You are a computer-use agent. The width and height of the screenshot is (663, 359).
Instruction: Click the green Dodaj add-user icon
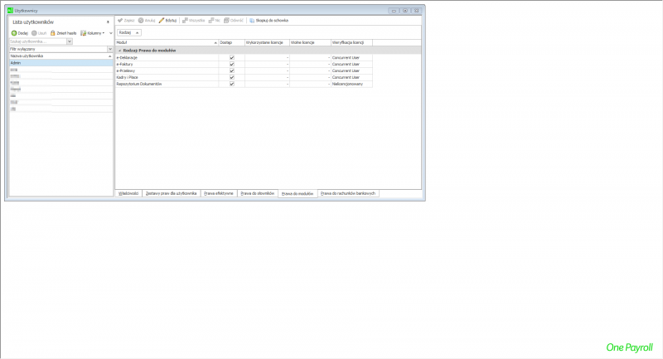click(x=14, y=33)
